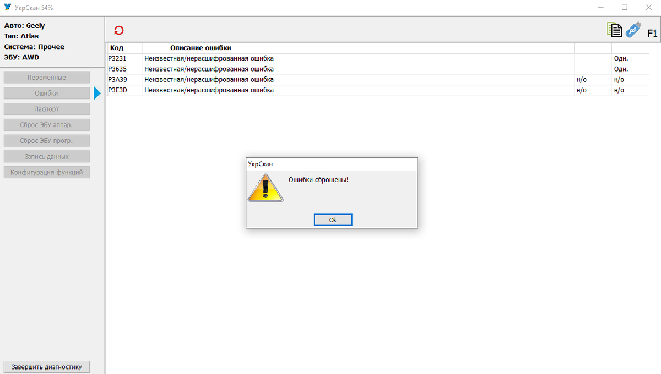
Task: Click the blue USB connection icon
Action: click(633, 30)
